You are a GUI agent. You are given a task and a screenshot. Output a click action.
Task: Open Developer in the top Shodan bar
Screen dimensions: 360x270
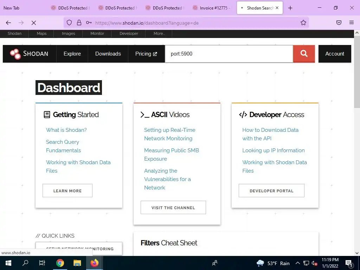coord(129,33)
